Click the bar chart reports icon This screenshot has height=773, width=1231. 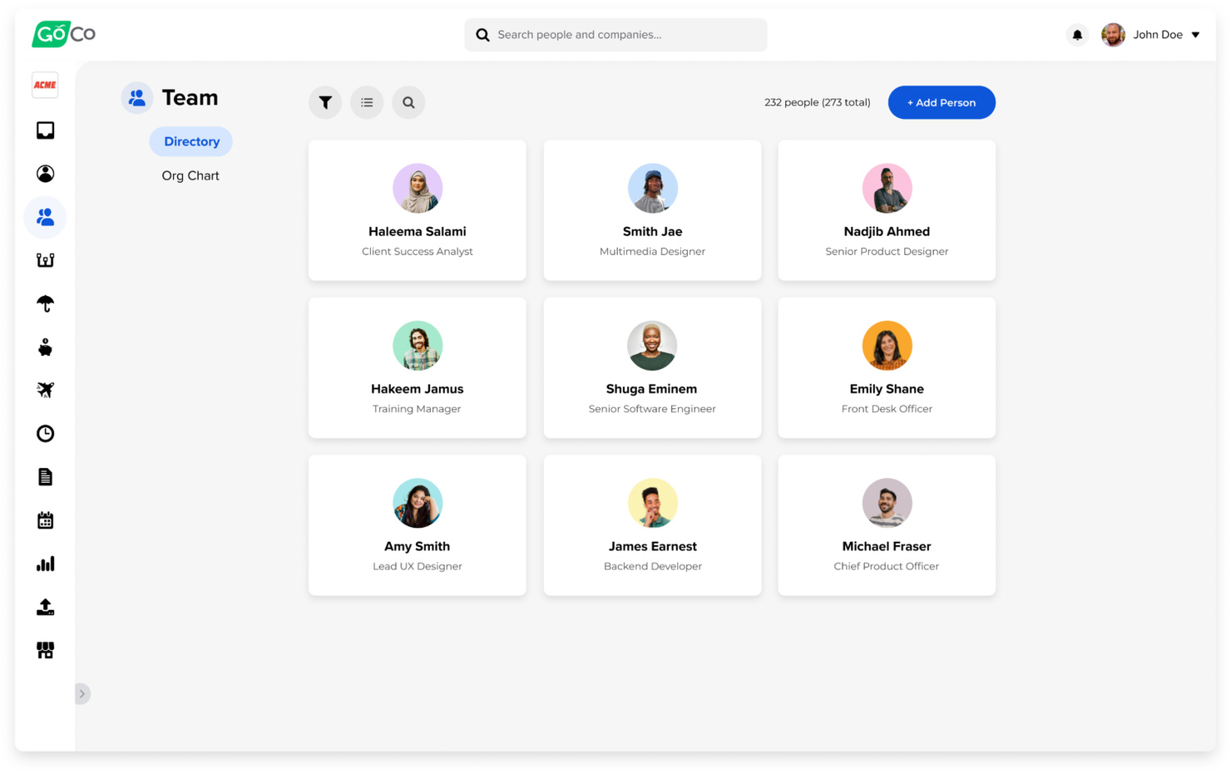click(45, 564)
